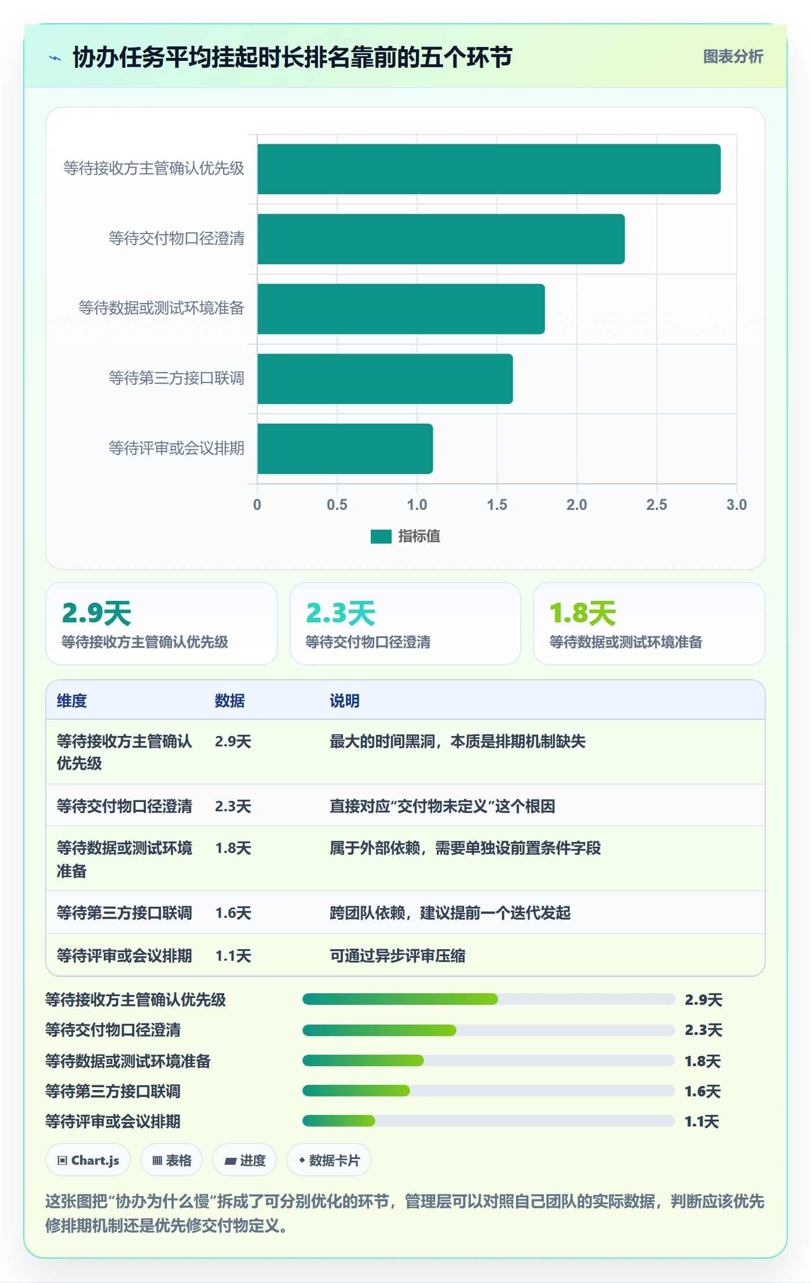Click the 数据 table column header
Viewport: 811px width, 1283px height.
pyautogui.click(x=230, y=701)
